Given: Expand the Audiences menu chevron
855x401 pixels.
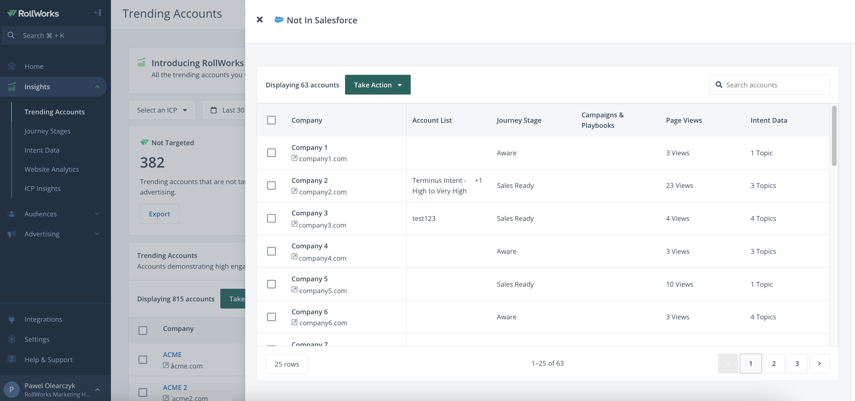Looking at the screenshot, I should [97, 214].
